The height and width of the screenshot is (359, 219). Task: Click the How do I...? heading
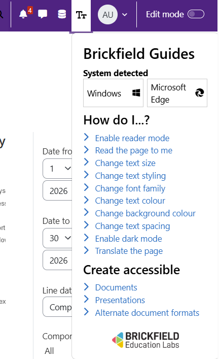click(x=117, y=120)
